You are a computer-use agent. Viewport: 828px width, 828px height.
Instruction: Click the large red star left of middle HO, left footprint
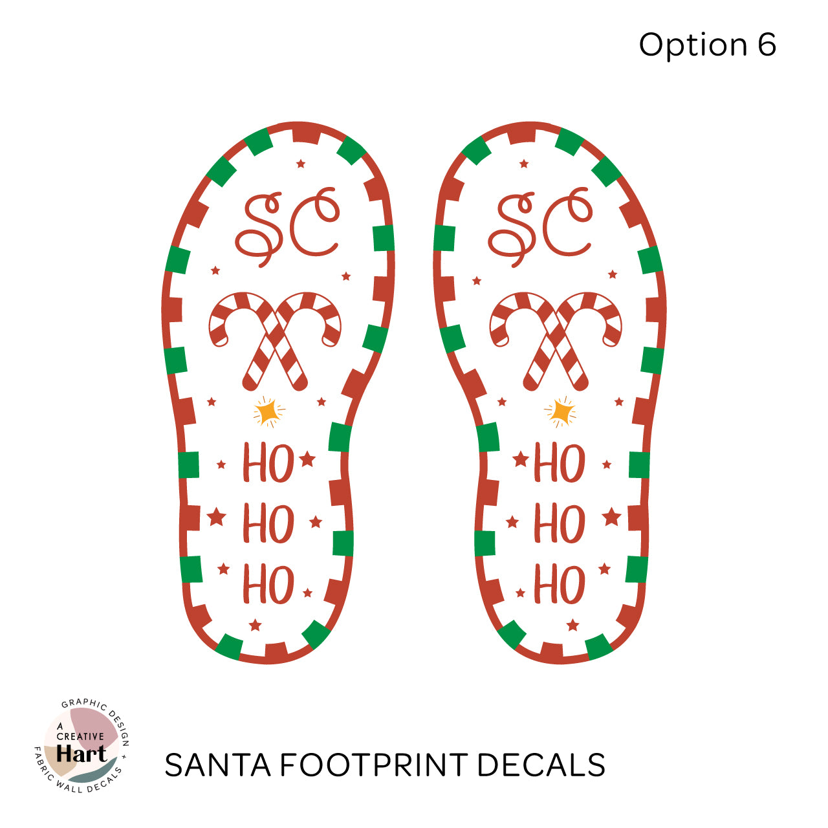216,517
